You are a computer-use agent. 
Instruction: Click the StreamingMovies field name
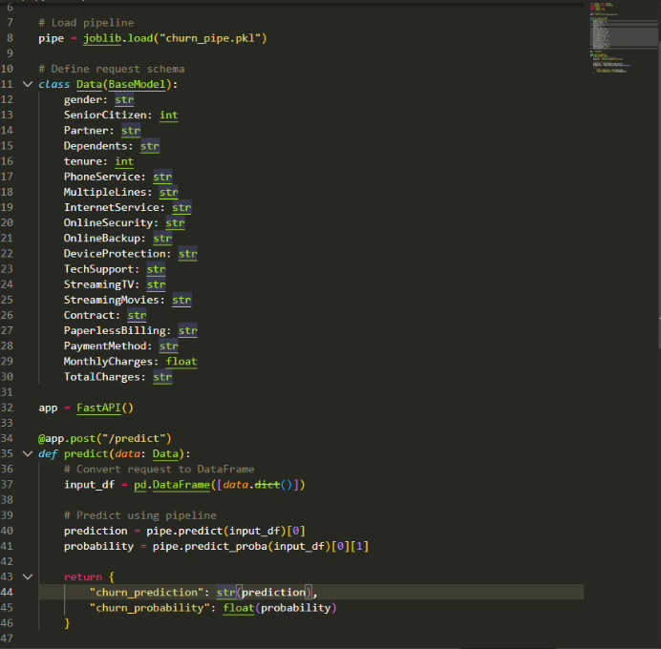tap(112, 300)
